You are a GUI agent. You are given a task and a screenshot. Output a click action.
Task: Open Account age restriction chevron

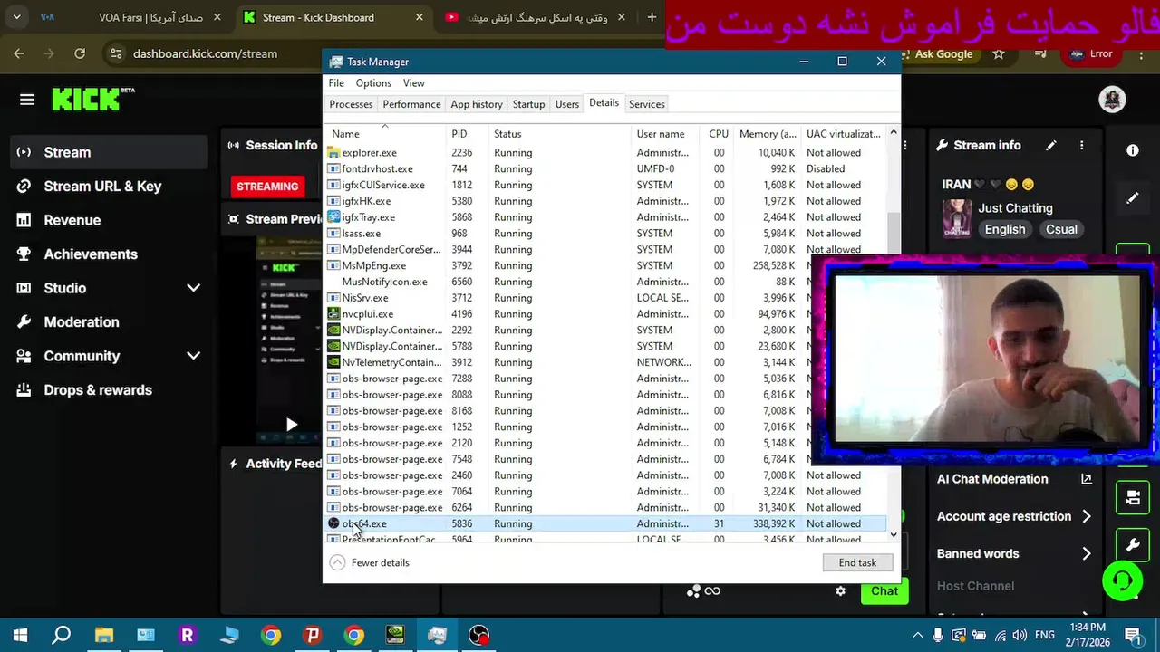pyautogui.click(x=1087, y=516)
